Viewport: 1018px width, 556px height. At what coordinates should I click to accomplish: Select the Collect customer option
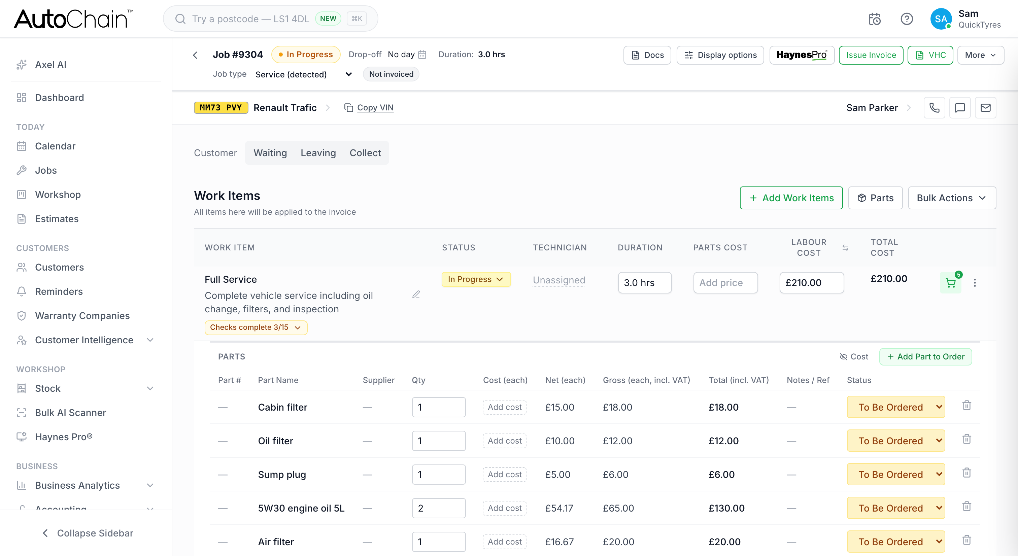(365, 153)
